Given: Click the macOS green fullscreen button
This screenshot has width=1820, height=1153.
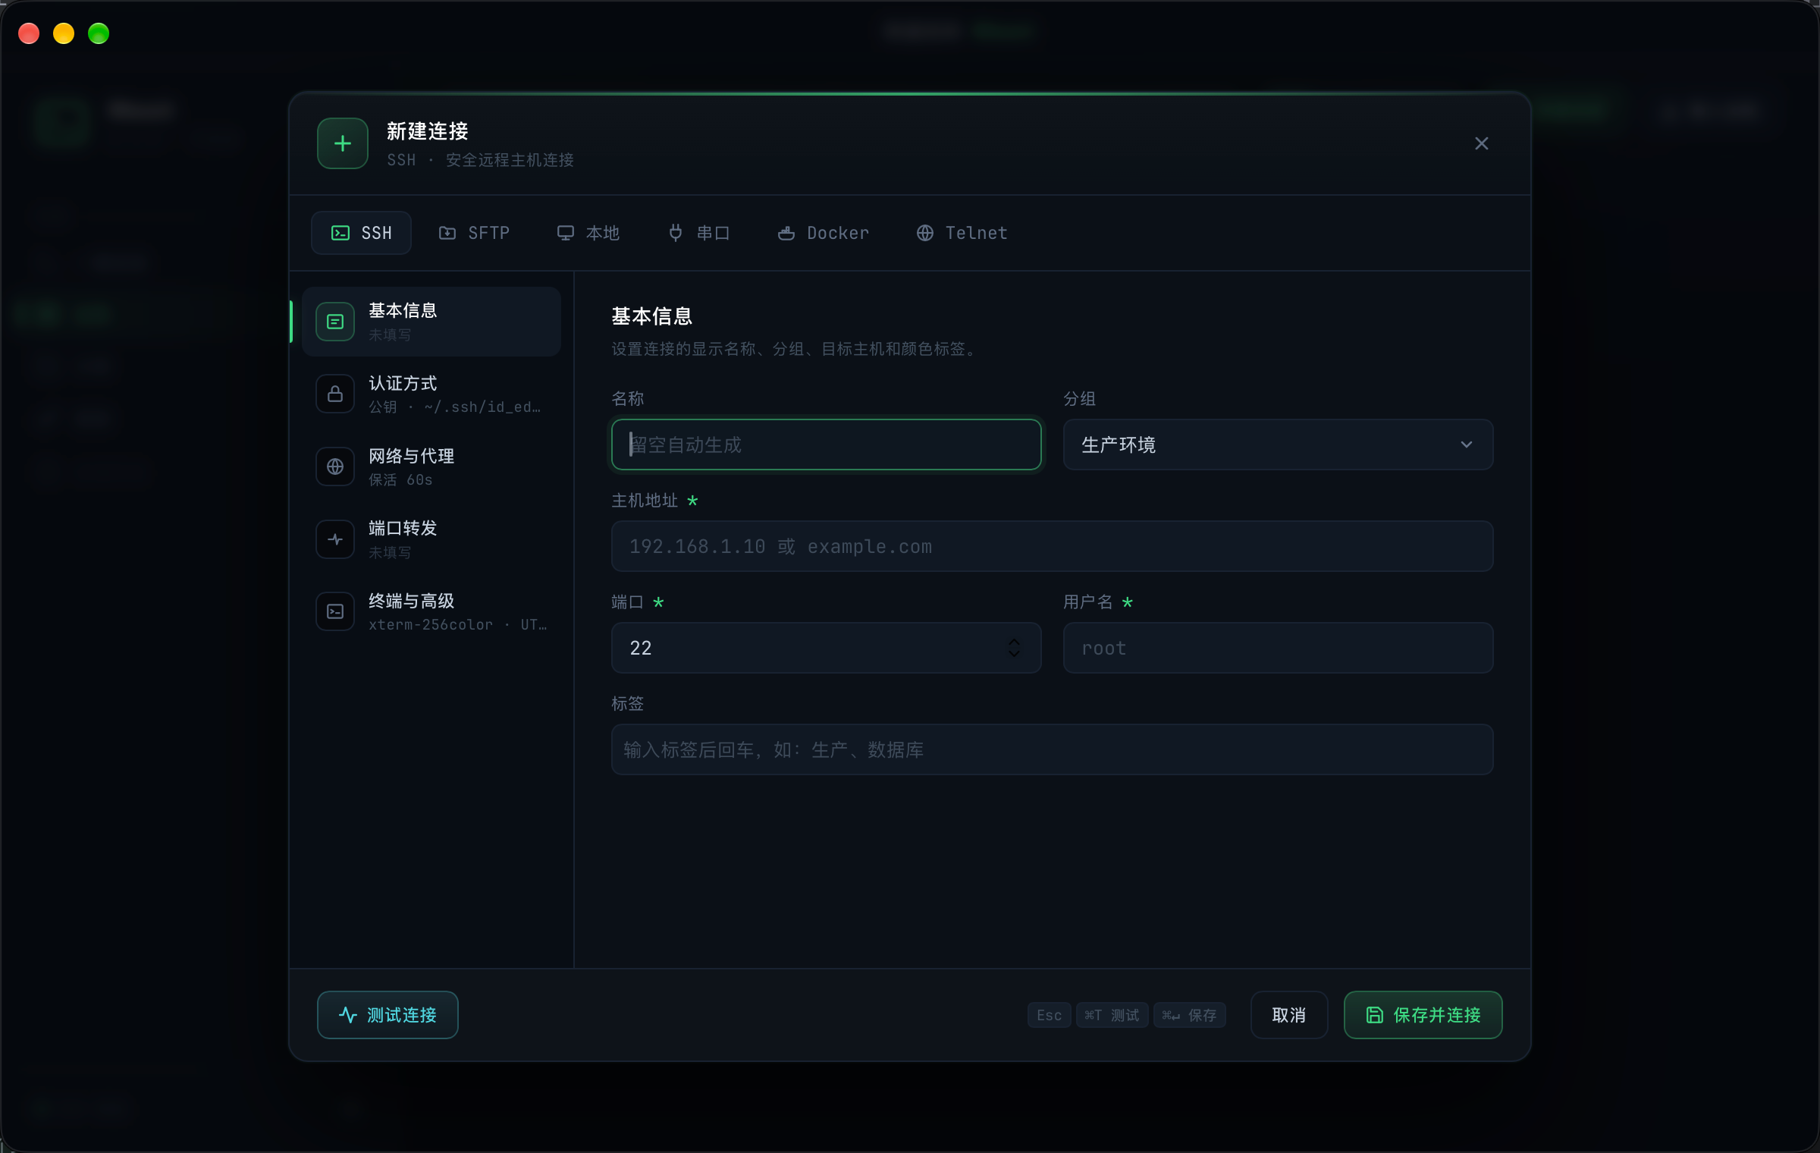Looking at the screenshot, I should [x=99, y=33].
